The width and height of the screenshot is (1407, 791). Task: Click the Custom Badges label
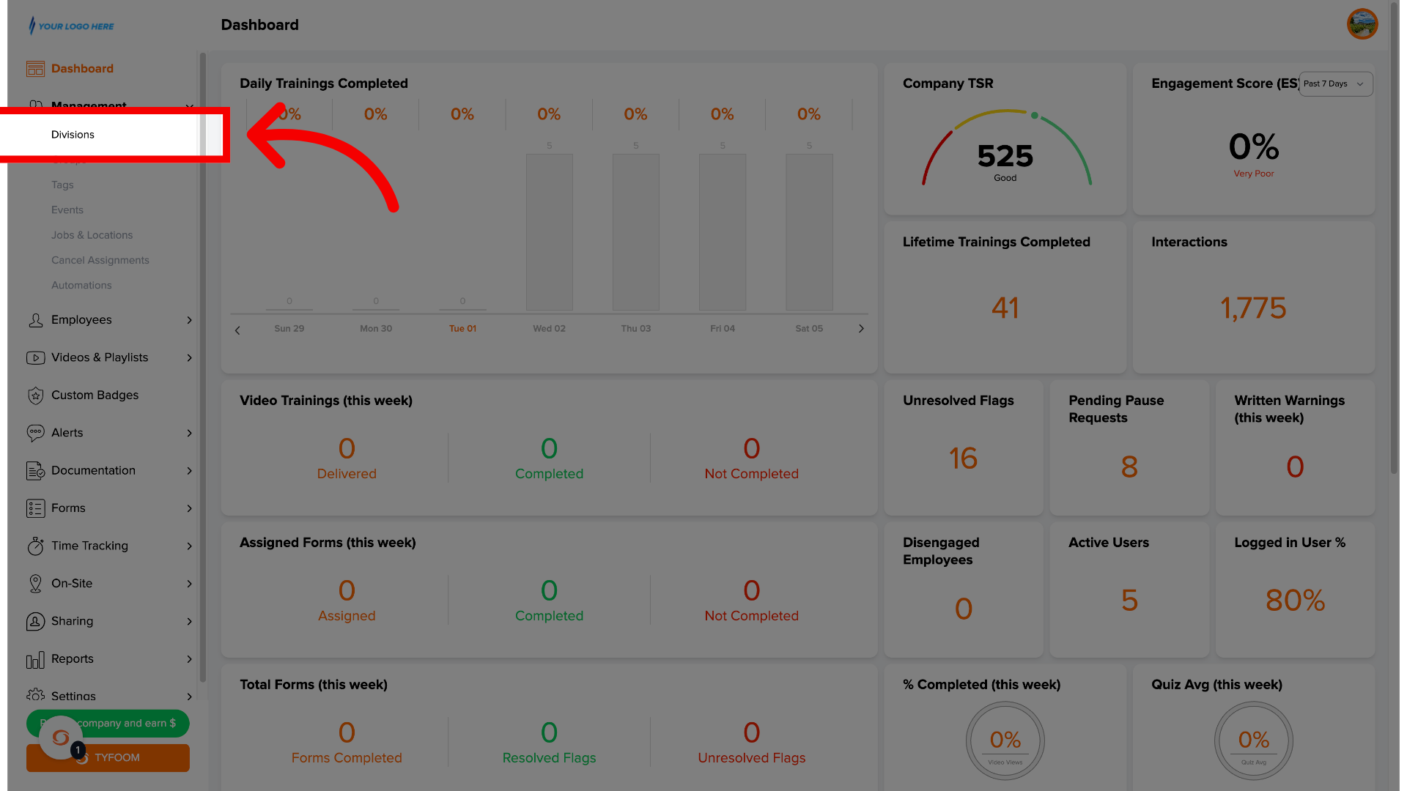point(95,395)
